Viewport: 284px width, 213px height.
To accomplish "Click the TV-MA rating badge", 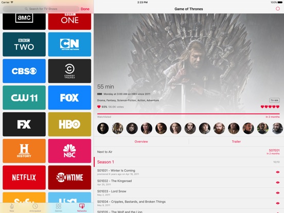I will point(274,100).
